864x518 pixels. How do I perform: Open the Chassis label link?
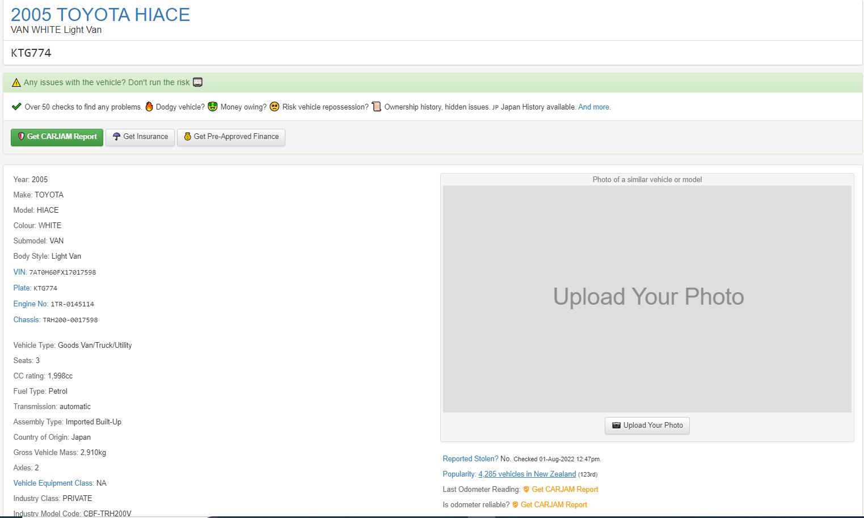pos(27,320)
